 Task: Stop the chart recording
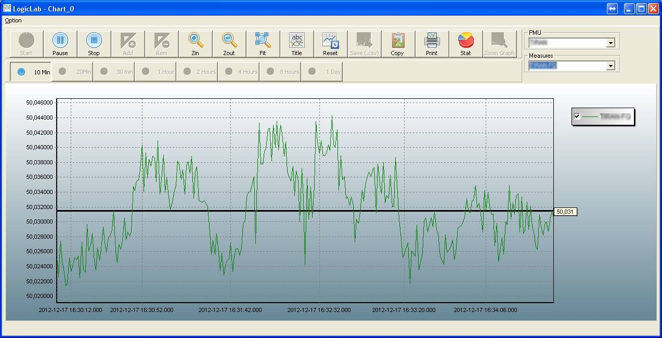coord(94,44)
